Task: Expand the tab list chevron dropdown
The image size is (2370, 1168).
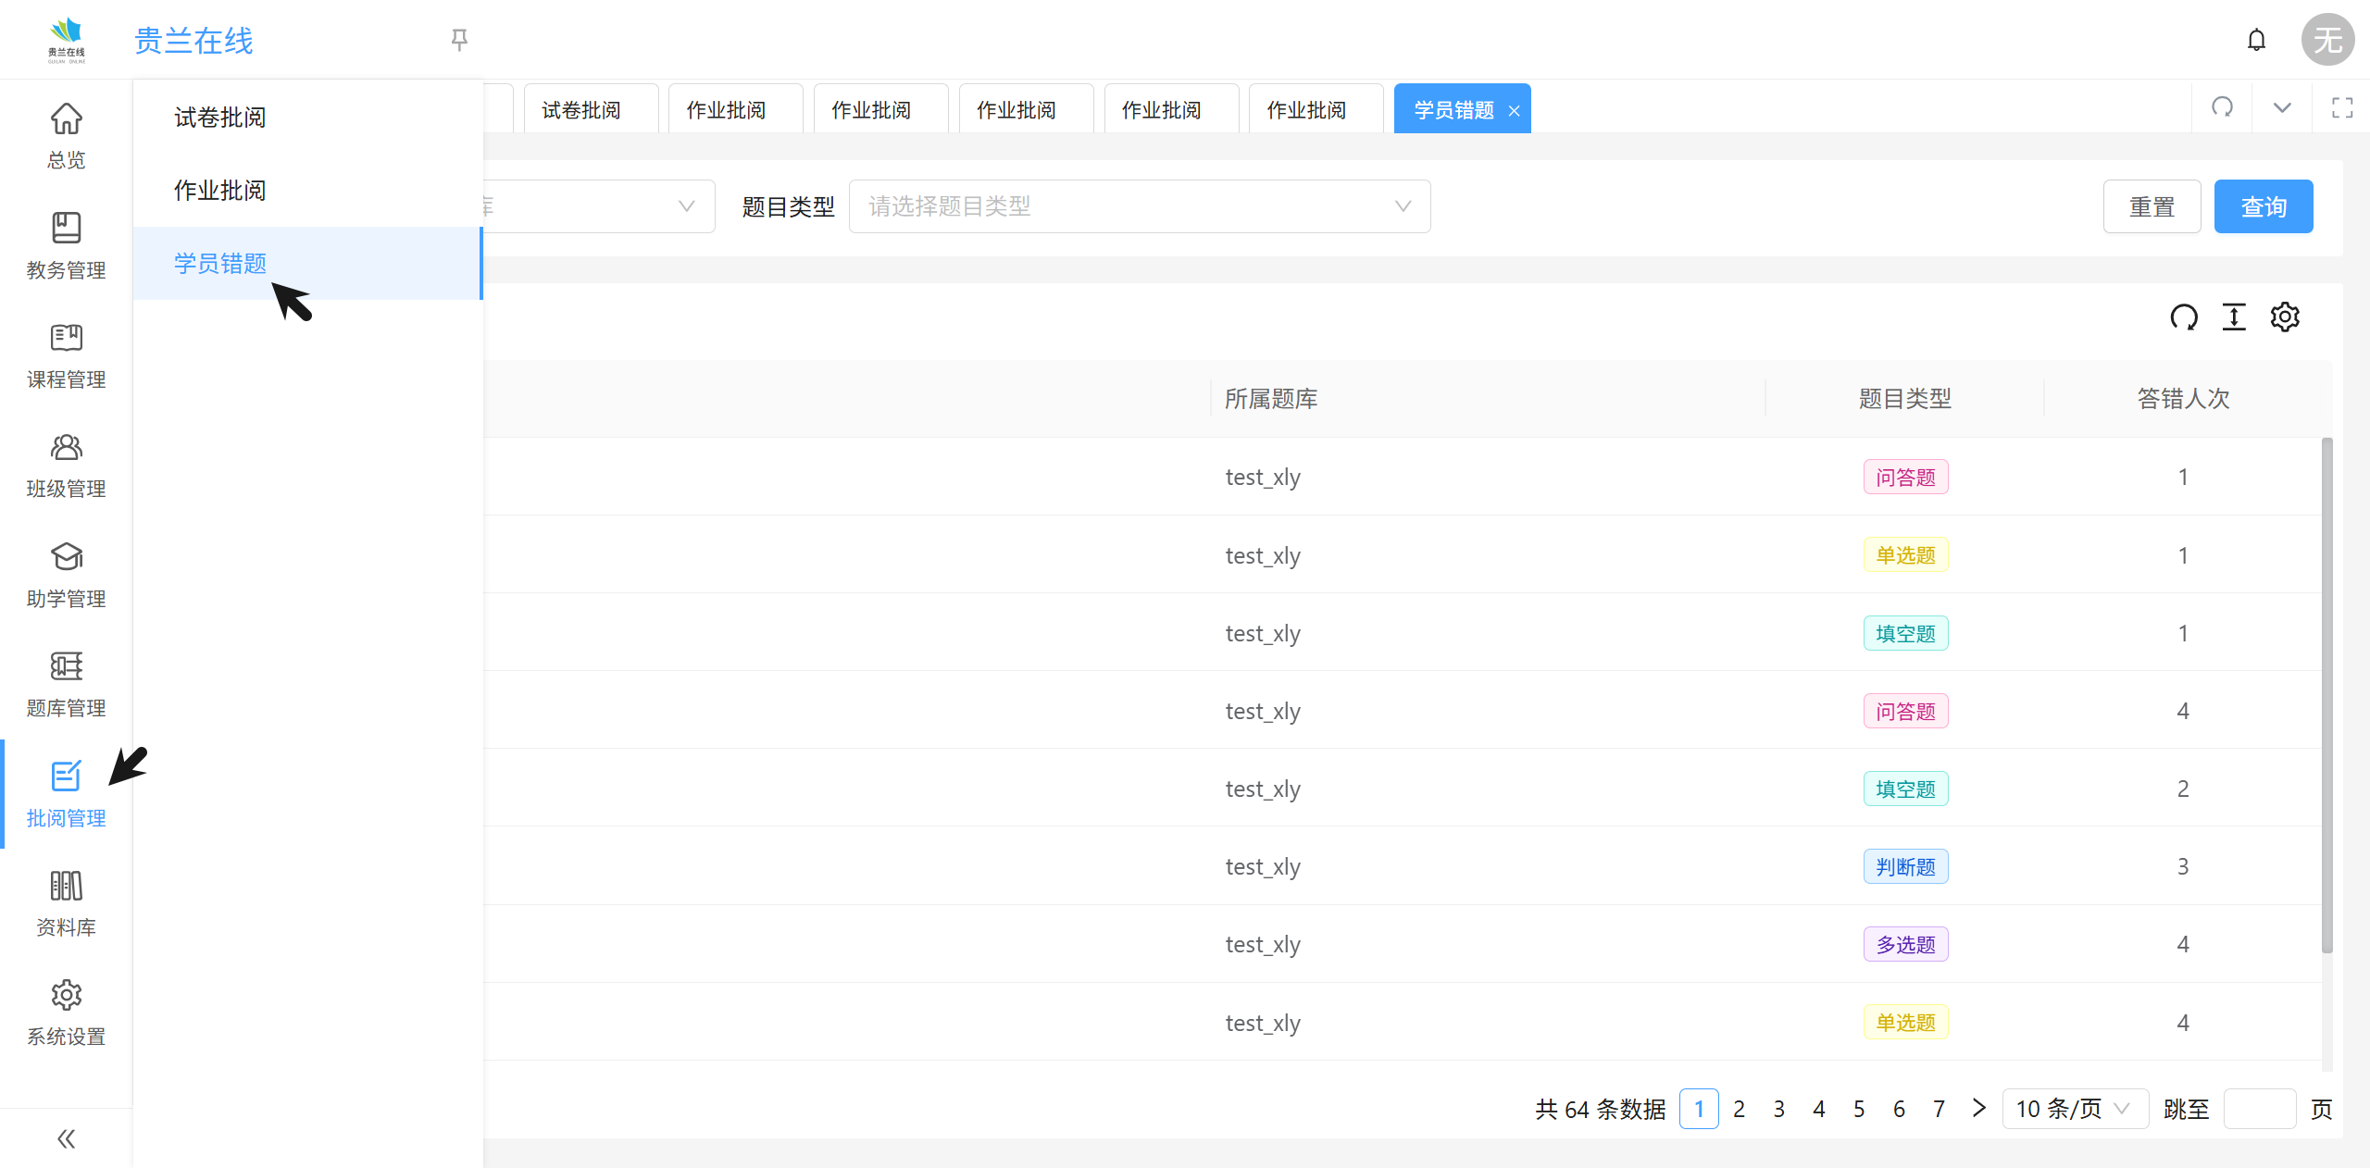Action: click(2282, 107)
